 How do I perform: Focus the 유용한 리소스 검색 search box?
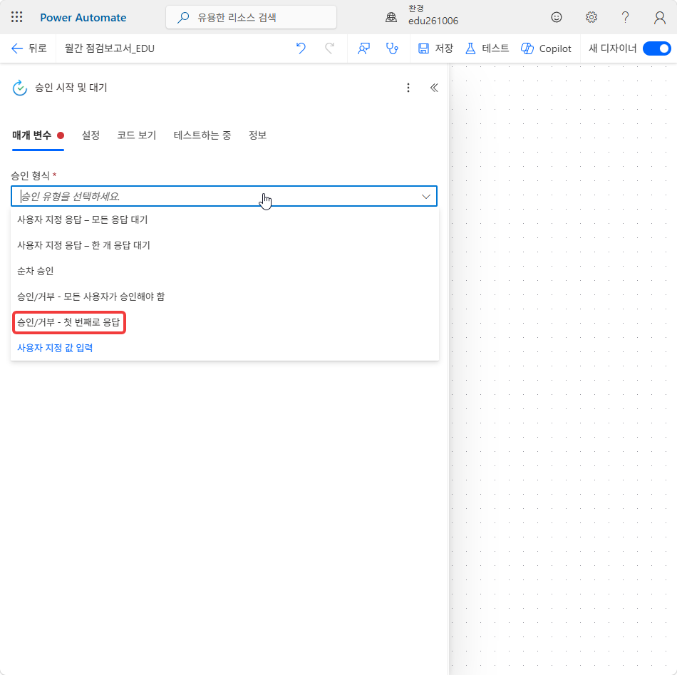[x=251, y=17]
